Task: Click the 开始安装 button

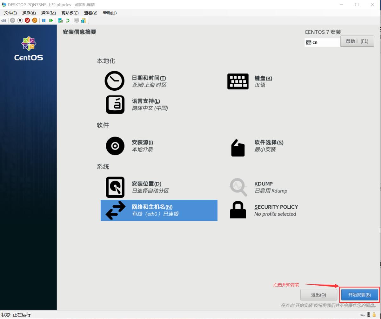Action: pos(359,295)
